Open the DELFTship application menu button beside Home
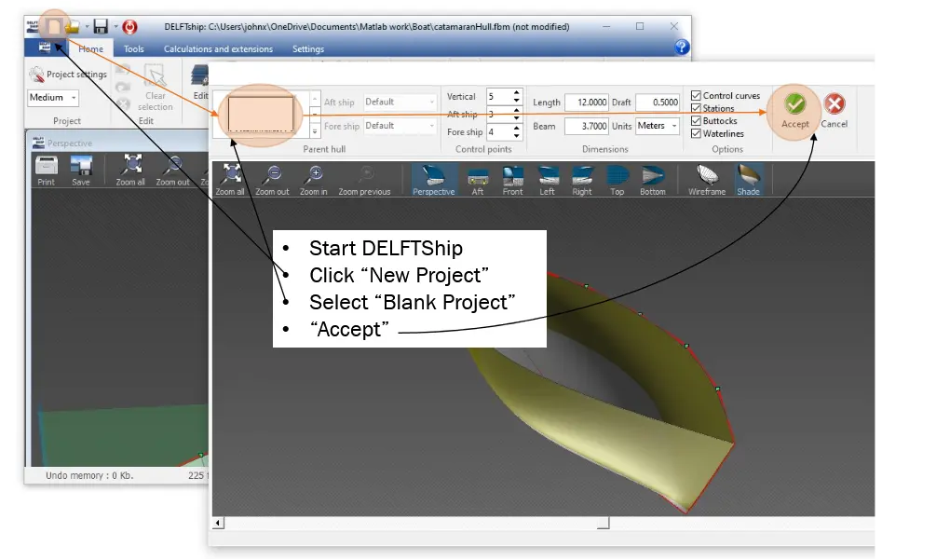This screenshot has height=560, width=950. [x=44, y=48]
